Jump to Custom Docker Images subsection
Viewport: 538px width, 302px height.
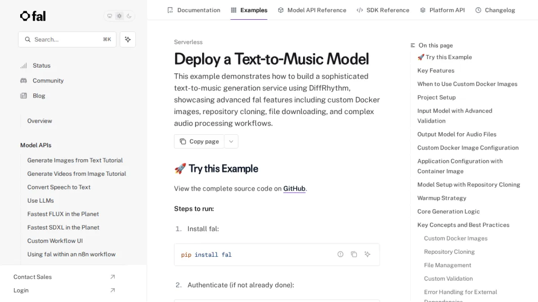pyautogui.click(x=456, y=238)
